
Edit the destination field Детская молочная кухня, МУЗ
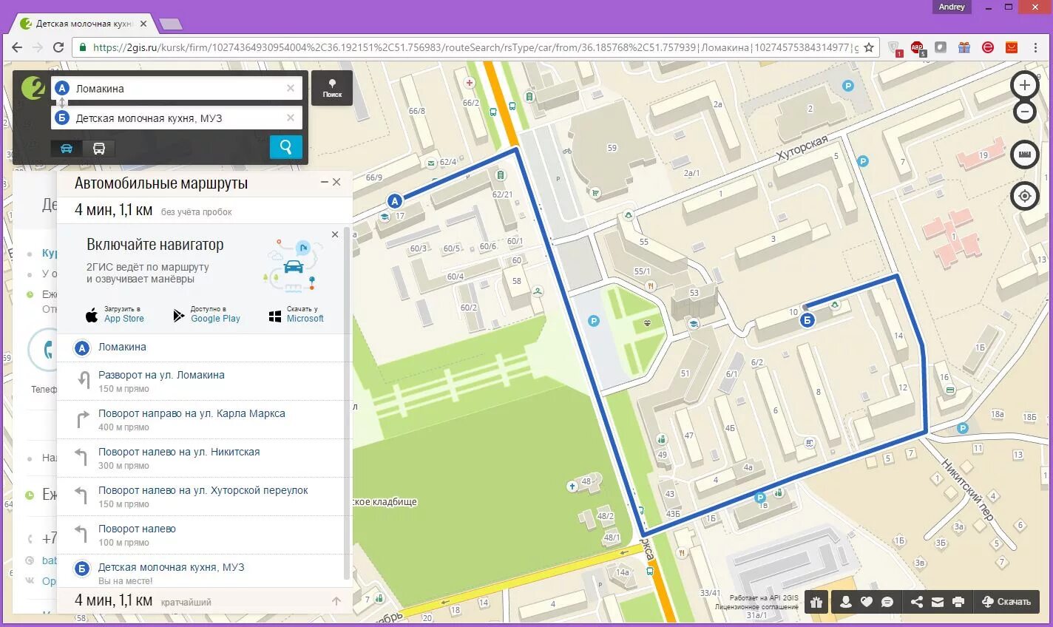[177, 118]
